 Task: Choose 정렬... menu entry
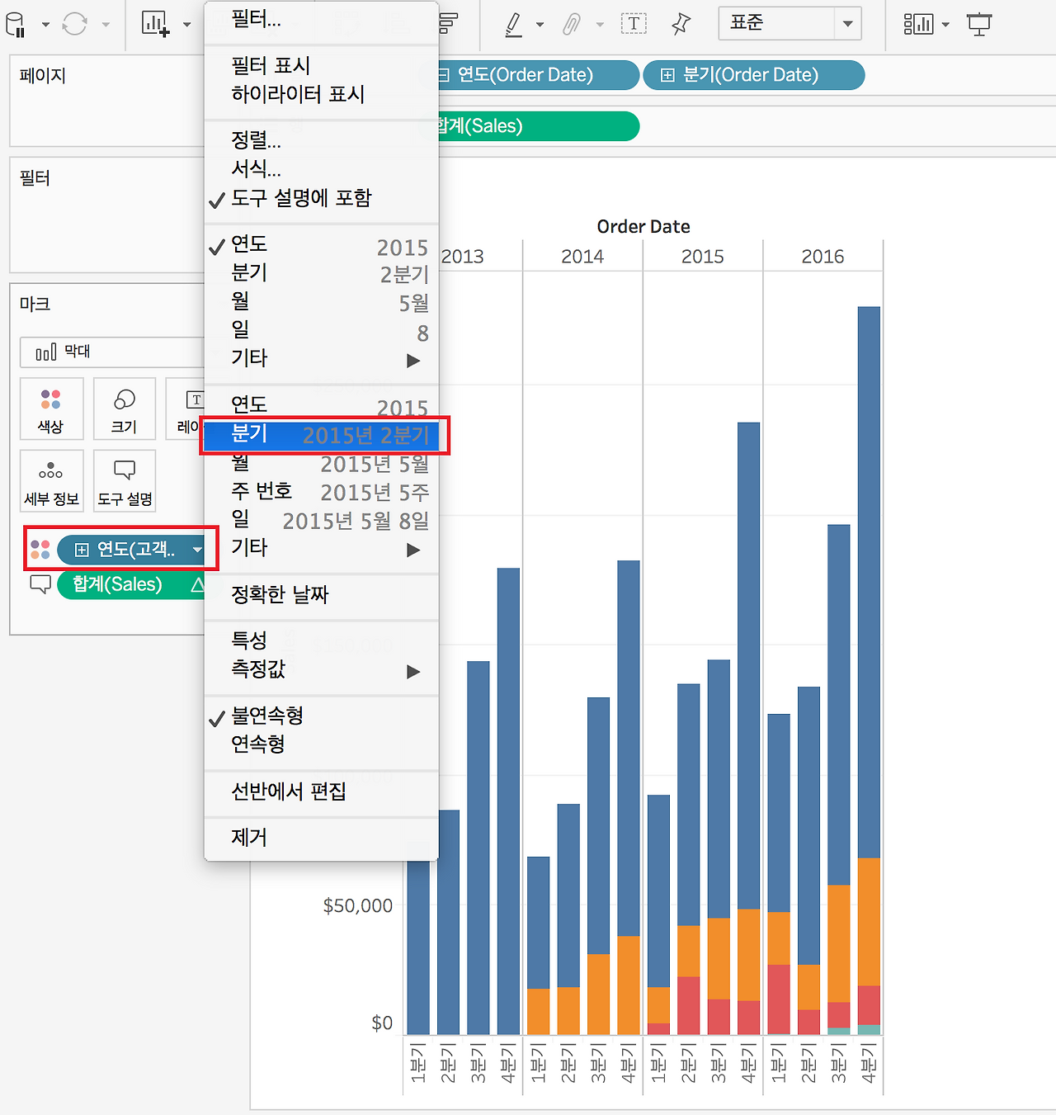tap(321, 140)
